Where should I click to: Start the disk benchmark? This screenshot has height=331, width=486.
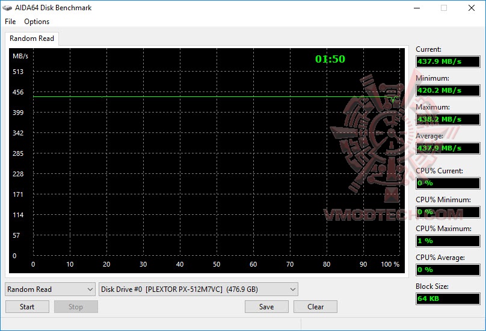pyautogui.click(x=27, y=307)
